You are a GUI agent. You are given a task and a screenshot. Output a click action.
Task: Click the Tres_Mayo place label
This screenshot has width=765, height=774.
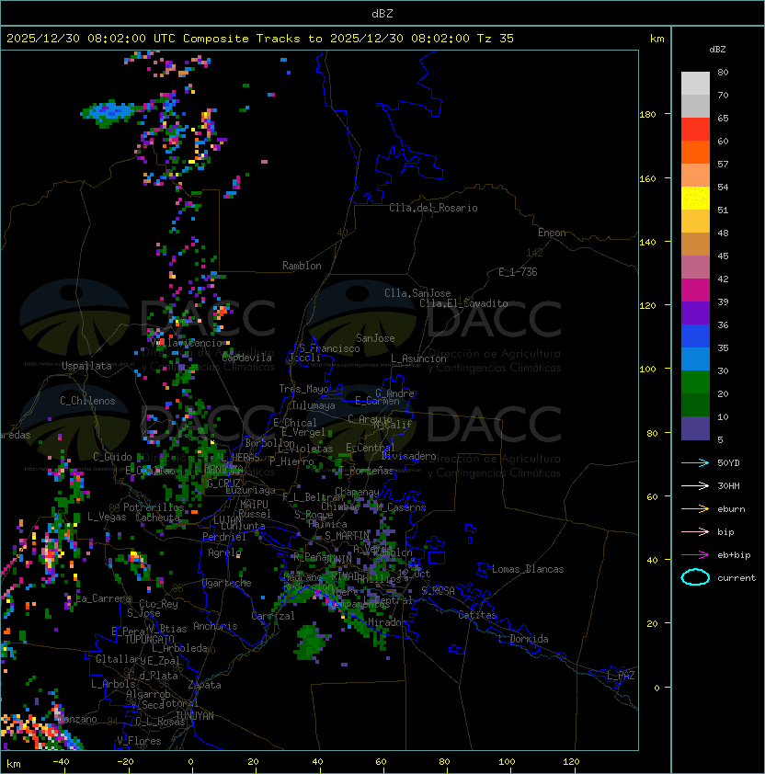pos(303,389)
